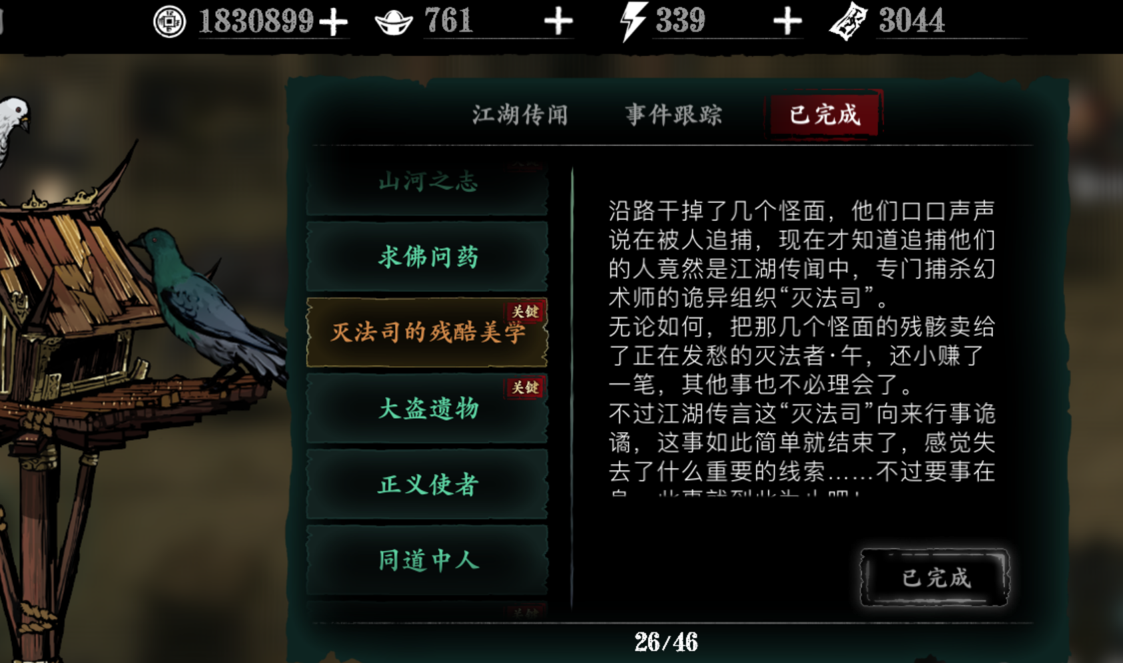Add silver with plus beside 761
Image resolution: width=1123 pixels, height=663 pixels.
[558, 21]
